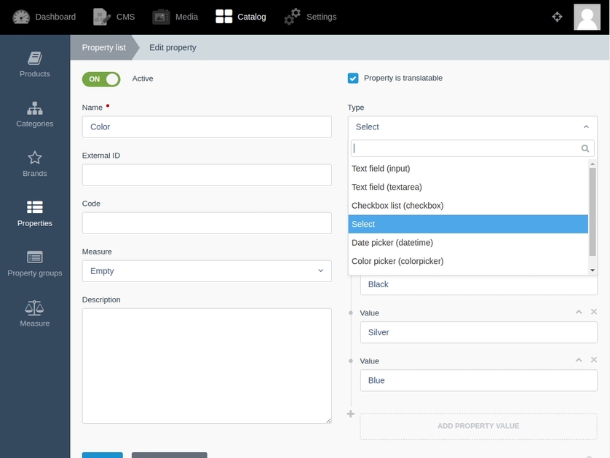Go back to Property list breadcrumb

click(x=103, y=47)
